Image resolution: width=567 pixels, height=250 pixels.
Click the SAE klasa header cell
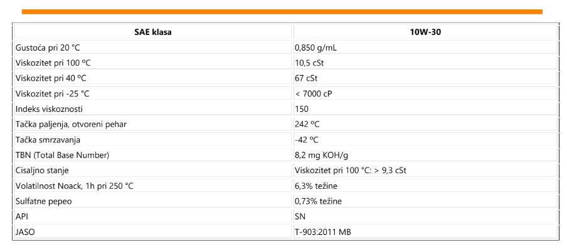(154, 32)
